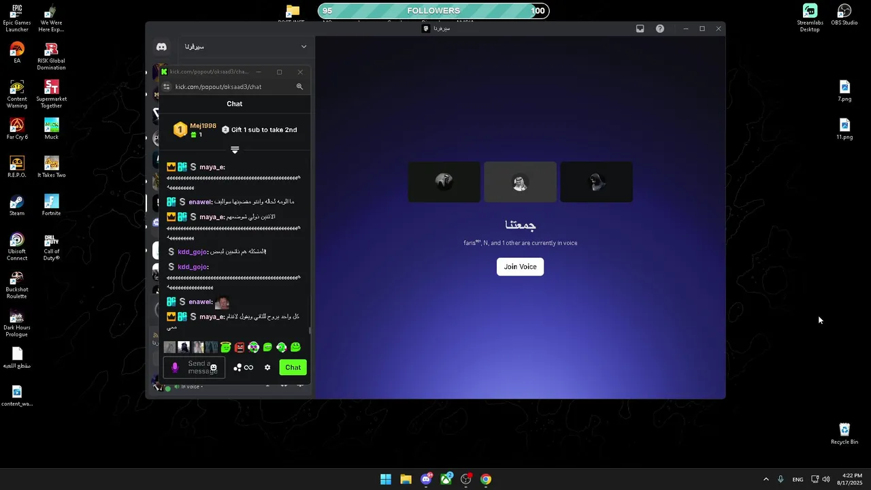
Task: Open the Discord inbox icon
Action: click(640, 29)
